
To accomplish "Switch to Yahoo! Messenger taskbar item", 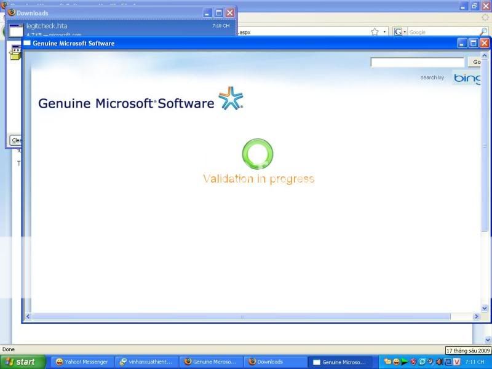I will (x=82, y=362).
